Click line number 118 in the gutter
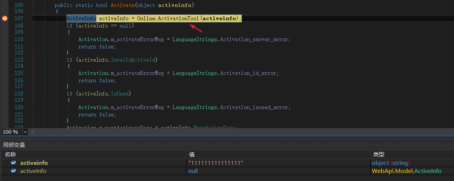The height and width of the screenshot is (181, 454). pyautogui.click(x=19, y=94)
